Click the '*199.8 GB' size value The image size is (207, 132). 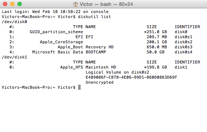pyautogui.click(x=155, y=67)
